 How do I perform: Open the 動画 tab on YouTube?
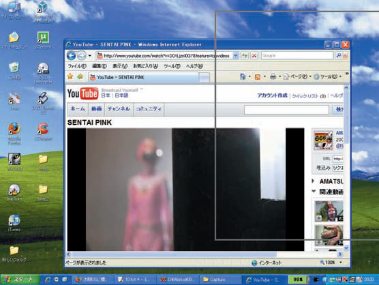point(96,109)
